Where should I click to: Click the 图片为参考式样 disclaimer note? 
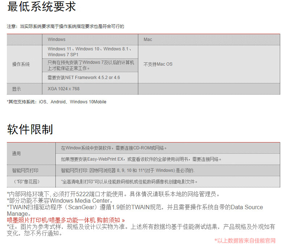coord(141,230)
